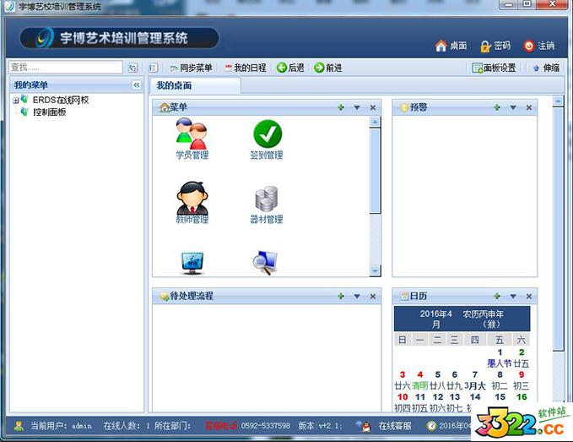Select calendar date 7 in calendar
This screenshot has width=573, height=442.
pyautogui.click(x=475, y=380)
